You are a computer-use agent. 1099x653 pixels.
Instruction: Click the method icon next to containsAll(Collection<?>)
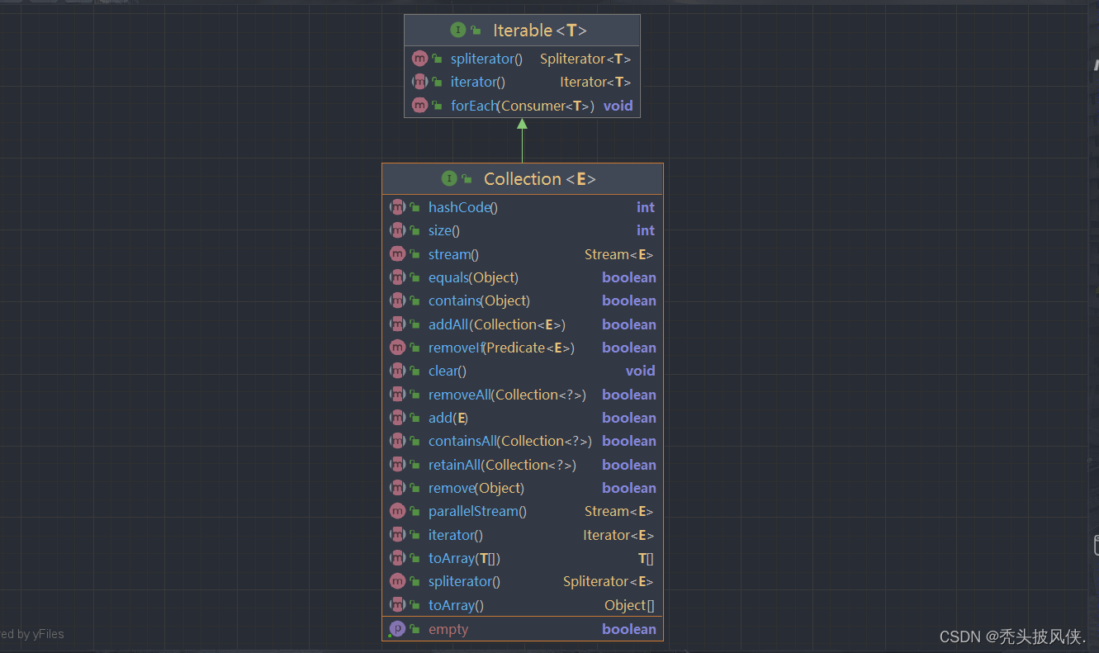click(x=397, y=441)
